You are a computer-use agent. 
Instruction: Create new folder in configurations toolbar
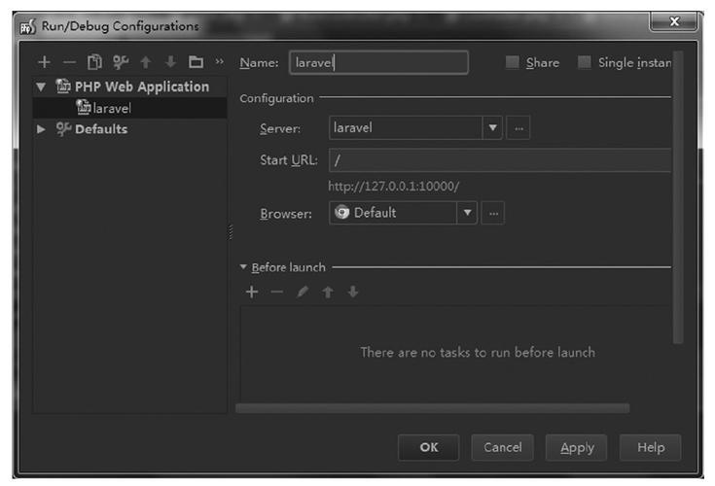tap(196, 62)
